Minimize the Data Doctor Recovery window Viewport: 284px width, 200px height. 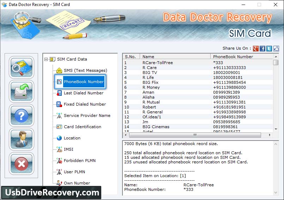243,5
